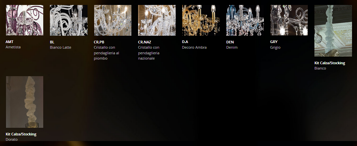Screen dimensions: 357x146
Task: Open the Kit Calza/Stocking Dorato image
Action: [25, 102]
